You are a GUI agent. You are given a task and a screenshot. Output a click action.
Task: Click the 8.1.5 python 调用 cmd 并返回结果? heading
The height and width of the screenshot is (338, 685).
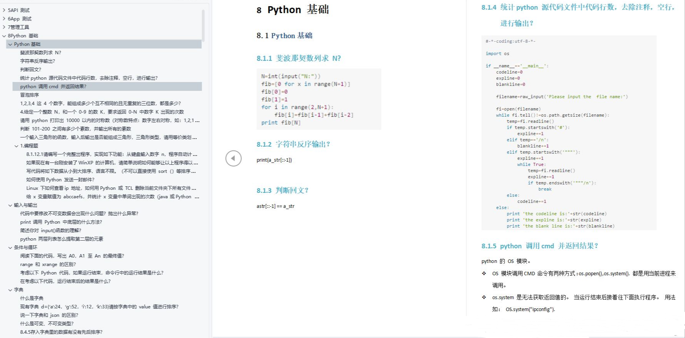[x=540, y=246]
